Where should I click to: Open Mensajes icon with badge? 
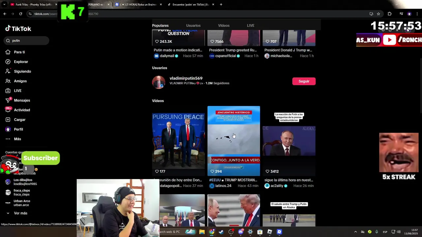click(8, 100)
